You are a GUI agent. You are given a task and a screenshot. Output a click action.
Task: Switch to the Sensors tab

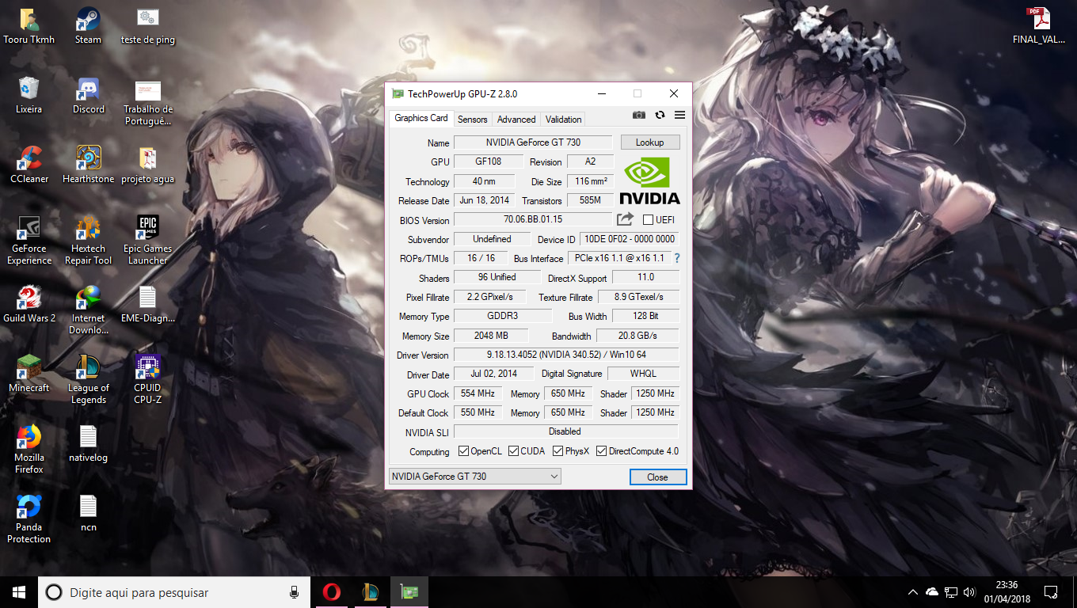(472, 120)
